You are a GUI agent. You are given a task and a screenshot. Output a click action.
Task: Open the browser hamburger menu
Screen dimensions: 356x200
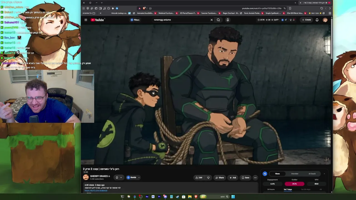pyautogui.click(x=83, y=8)
